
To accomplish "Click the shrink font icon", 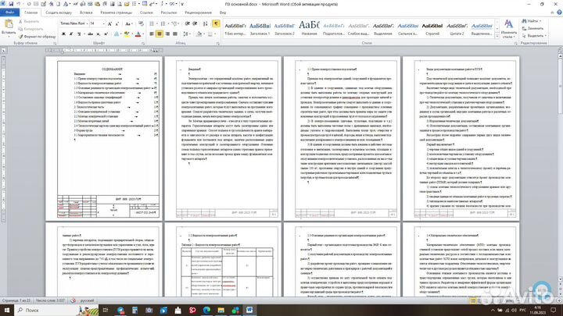I will [x=117, y=23].
